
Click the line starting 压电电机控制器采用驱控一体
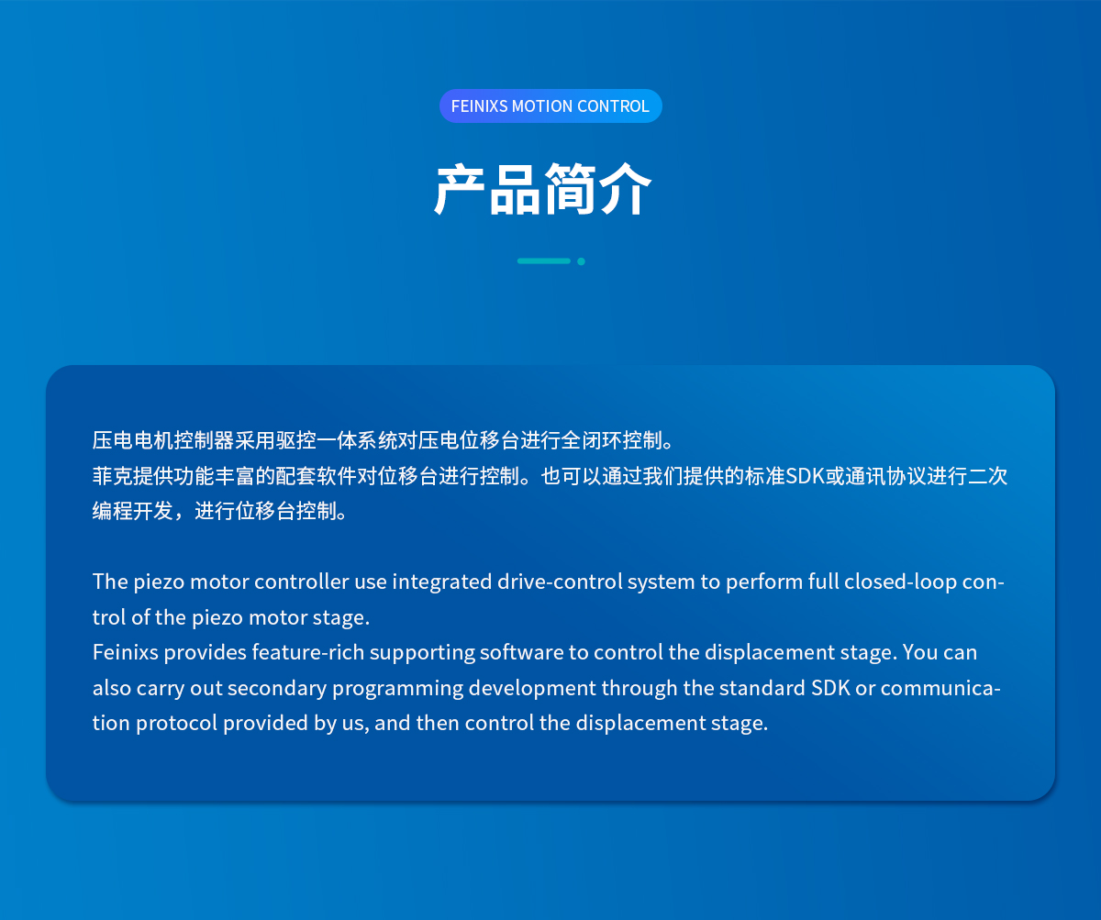(x=384, y=440)
